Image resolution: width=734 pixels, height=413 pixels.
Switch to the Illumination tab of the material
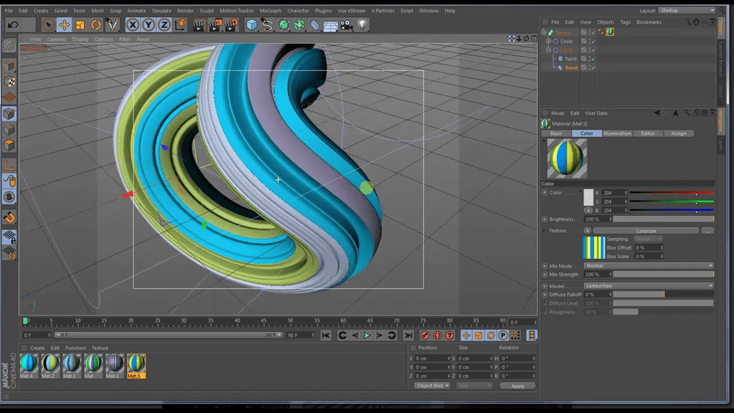617,133
